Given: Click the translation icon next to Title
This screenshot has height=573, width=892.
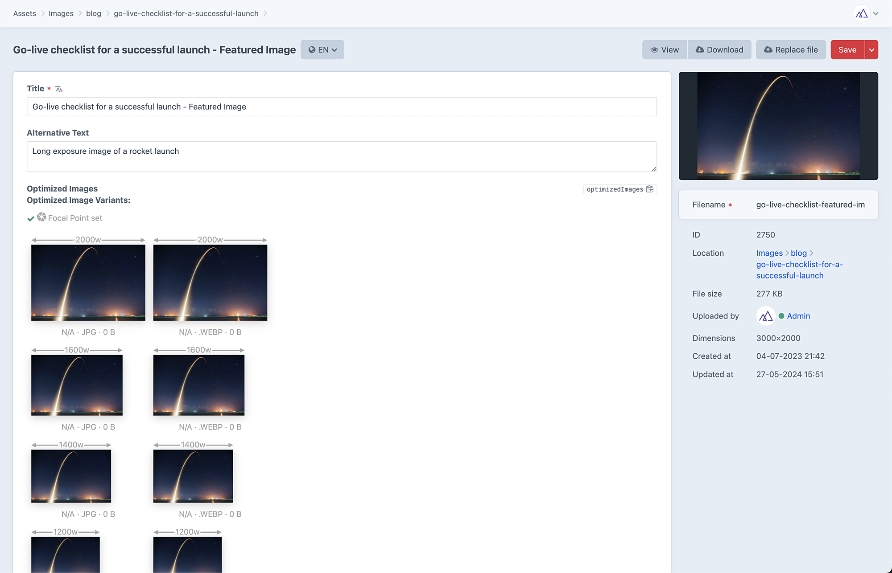Looking at the screenshot, I should pos(59,89).
